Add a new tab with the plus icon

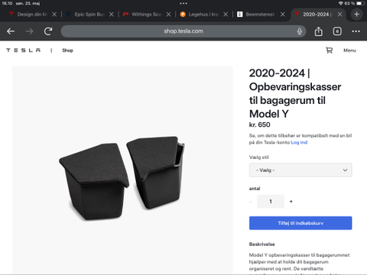point(357,15)
